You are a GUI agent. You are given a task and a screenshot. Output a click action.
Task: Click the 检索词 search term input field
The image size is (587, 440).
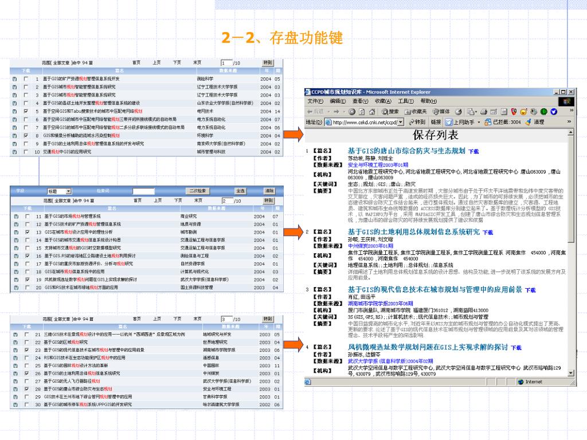pos(144,191)
